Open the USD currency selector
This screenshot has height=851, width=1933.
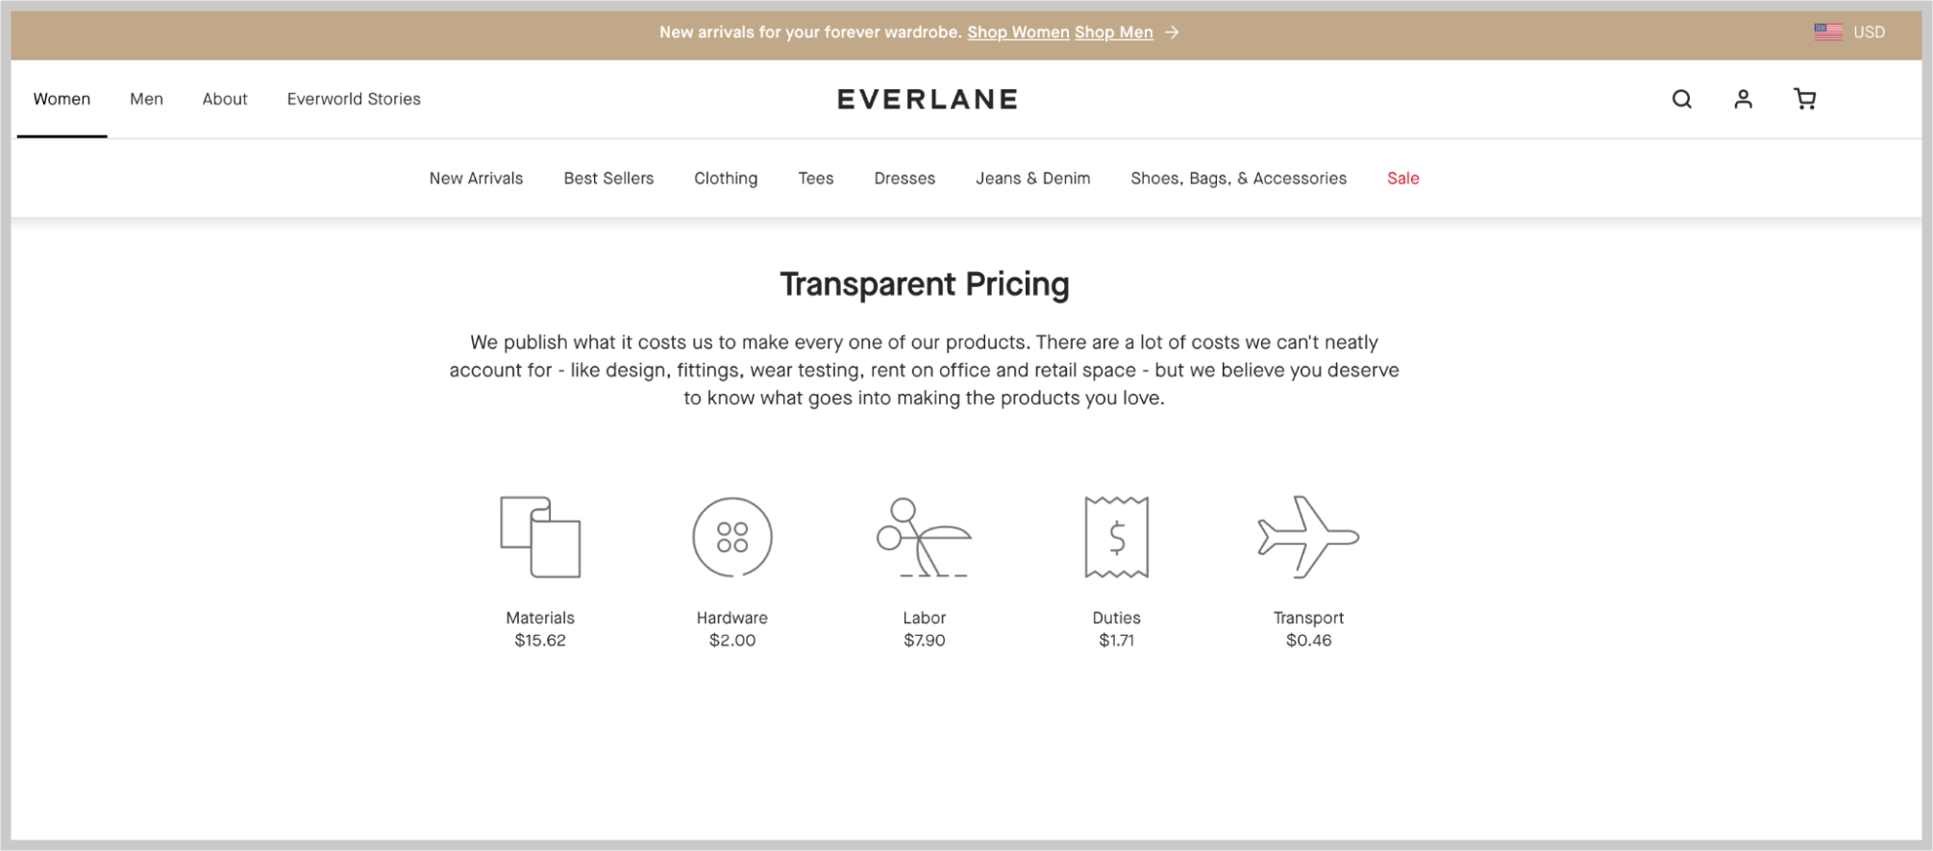point(1870,32)
